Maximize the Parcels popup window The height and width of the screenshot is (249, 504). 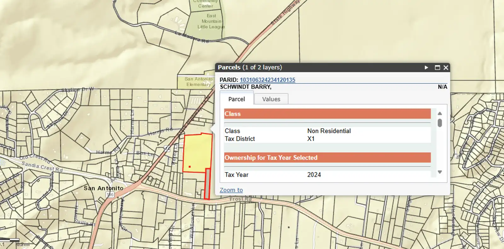(437, 67)
